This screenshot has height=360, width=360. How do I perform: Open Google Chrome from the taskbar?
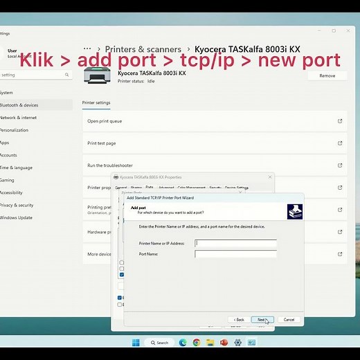pos(197,343)
